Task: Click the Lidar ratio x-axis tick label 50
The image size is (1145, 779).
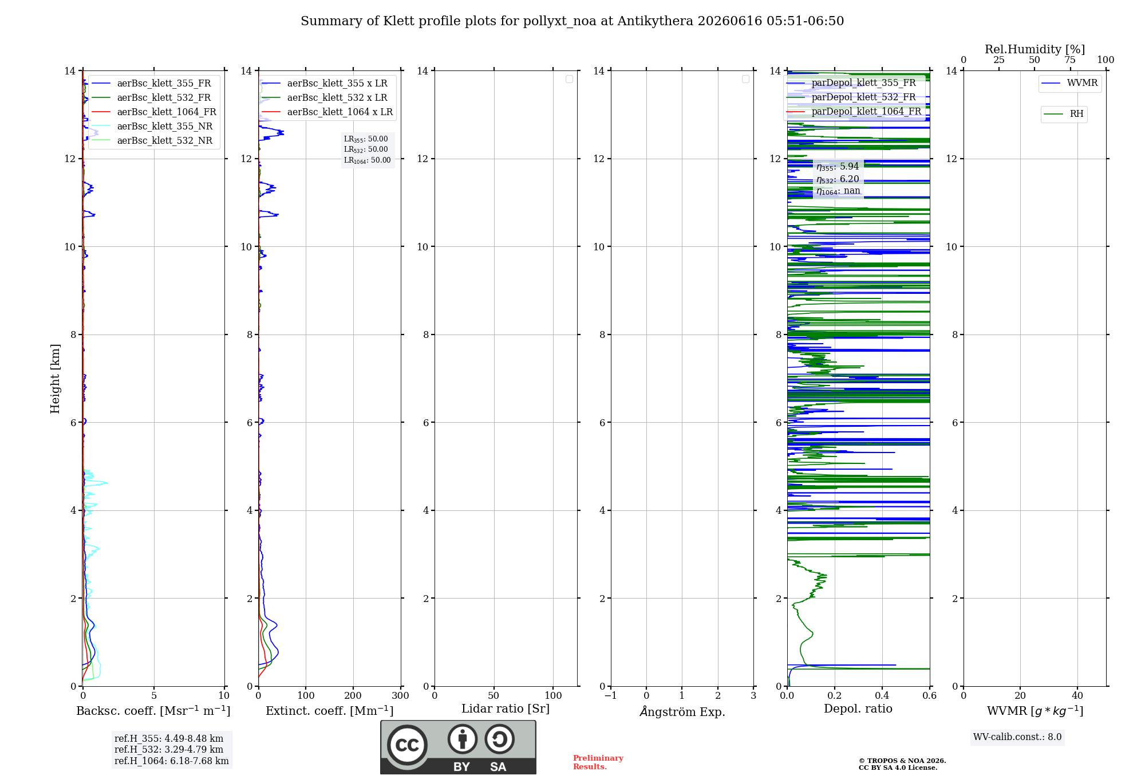Action: pyautogui.click(x=493, y=696)
